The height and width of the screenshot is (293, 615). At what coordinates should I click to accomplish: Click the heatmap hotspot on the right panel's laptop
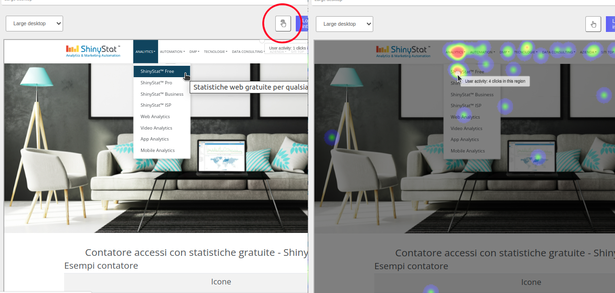tap(539, 156)
